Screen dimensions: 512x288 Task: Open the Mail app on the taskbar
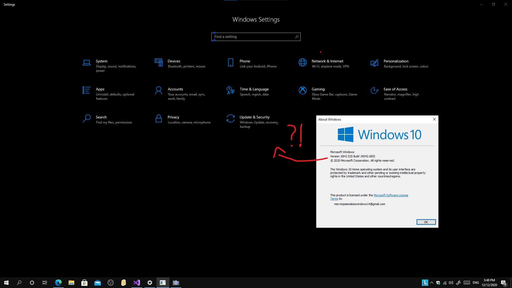click(97, 283)
